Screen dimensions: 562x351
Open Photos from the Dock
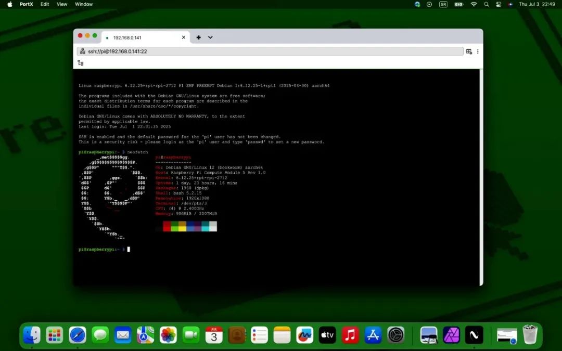pos(169,335)
